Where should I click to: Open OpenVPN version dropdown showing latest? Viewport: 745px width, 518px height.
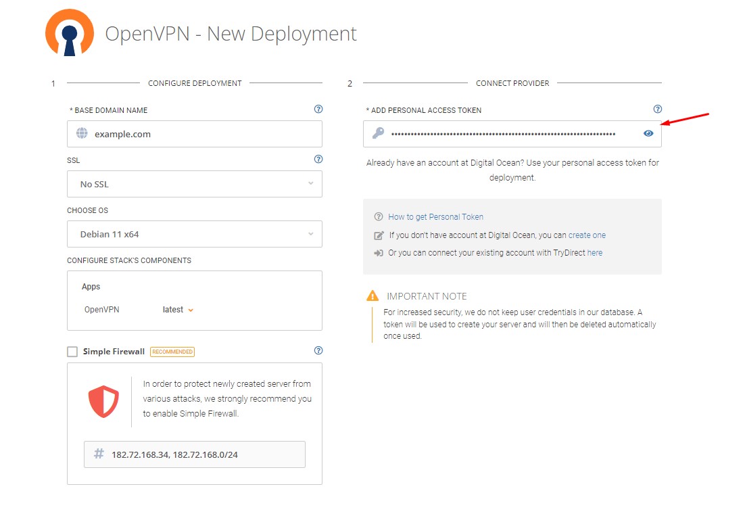pyautogui.click(x=178, y=310)
